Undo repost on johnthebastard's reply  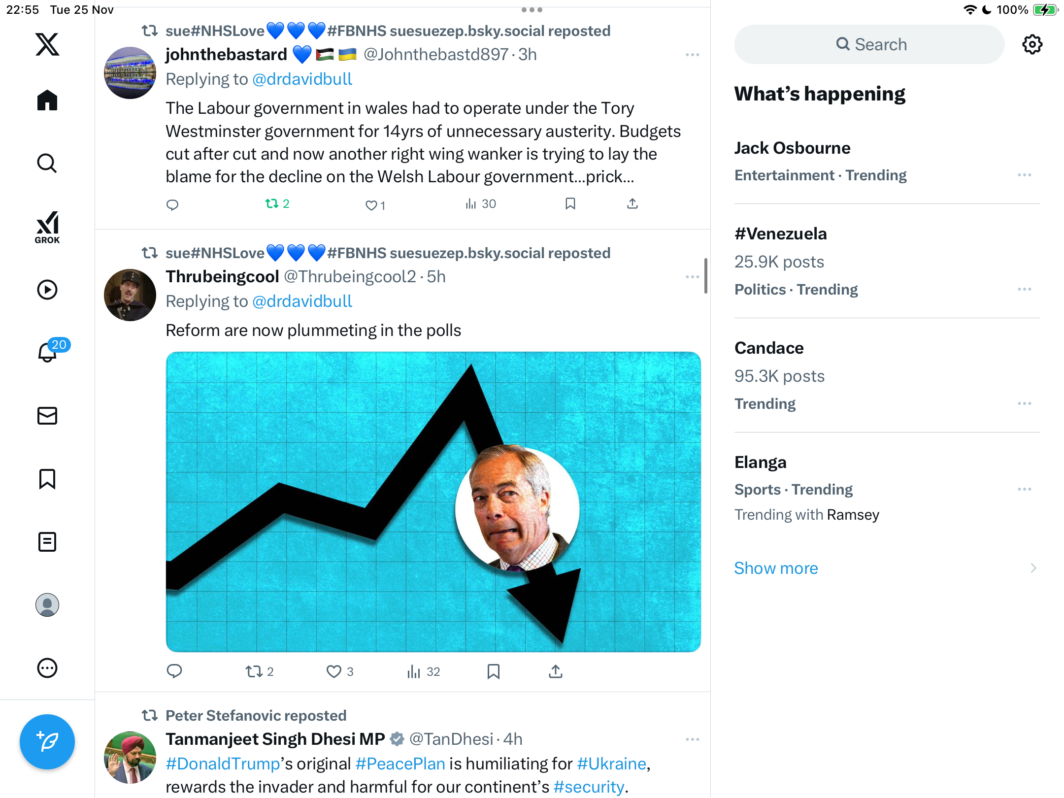(x=277, y=203)
